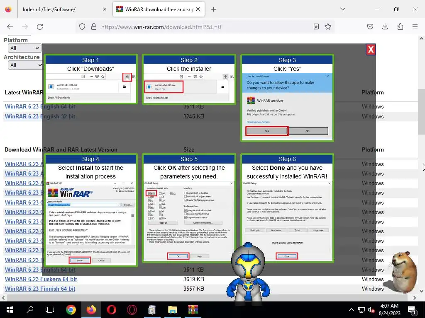Click the Step 6 Done thumbnail
This screenshot has width=425, height=318.
287,208
